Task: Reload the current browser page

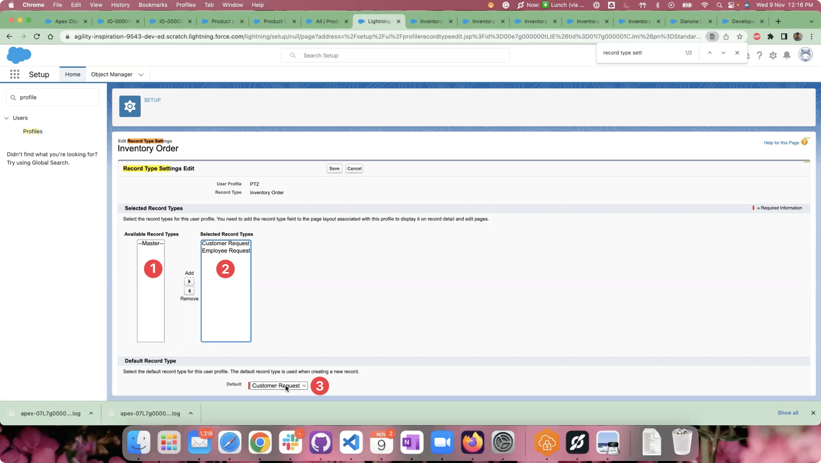Action: 37,37
